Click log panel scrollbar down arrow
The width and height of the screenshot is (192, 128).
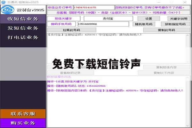[x=188, y=126]
